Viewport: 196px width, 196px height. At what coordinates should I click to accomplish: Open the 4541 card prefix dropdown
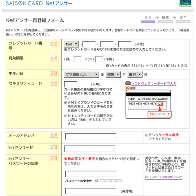pyautogui.click(x=71, y=44)
